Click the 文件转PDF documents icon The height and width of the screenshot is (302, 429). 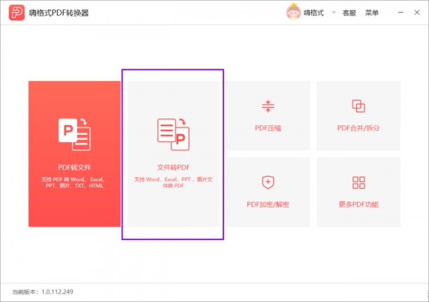[x=173, y=134]
